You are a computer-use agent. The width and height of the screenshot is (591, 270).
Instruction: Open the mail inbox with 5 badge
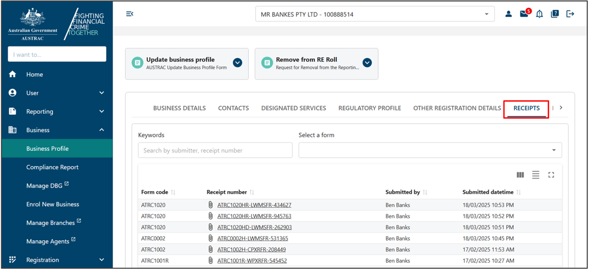[525, 13]
